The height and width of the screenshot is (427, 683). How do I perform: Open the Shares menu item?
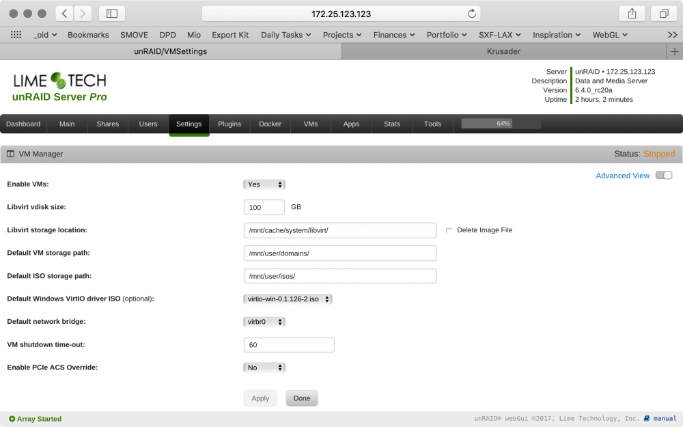108,124
